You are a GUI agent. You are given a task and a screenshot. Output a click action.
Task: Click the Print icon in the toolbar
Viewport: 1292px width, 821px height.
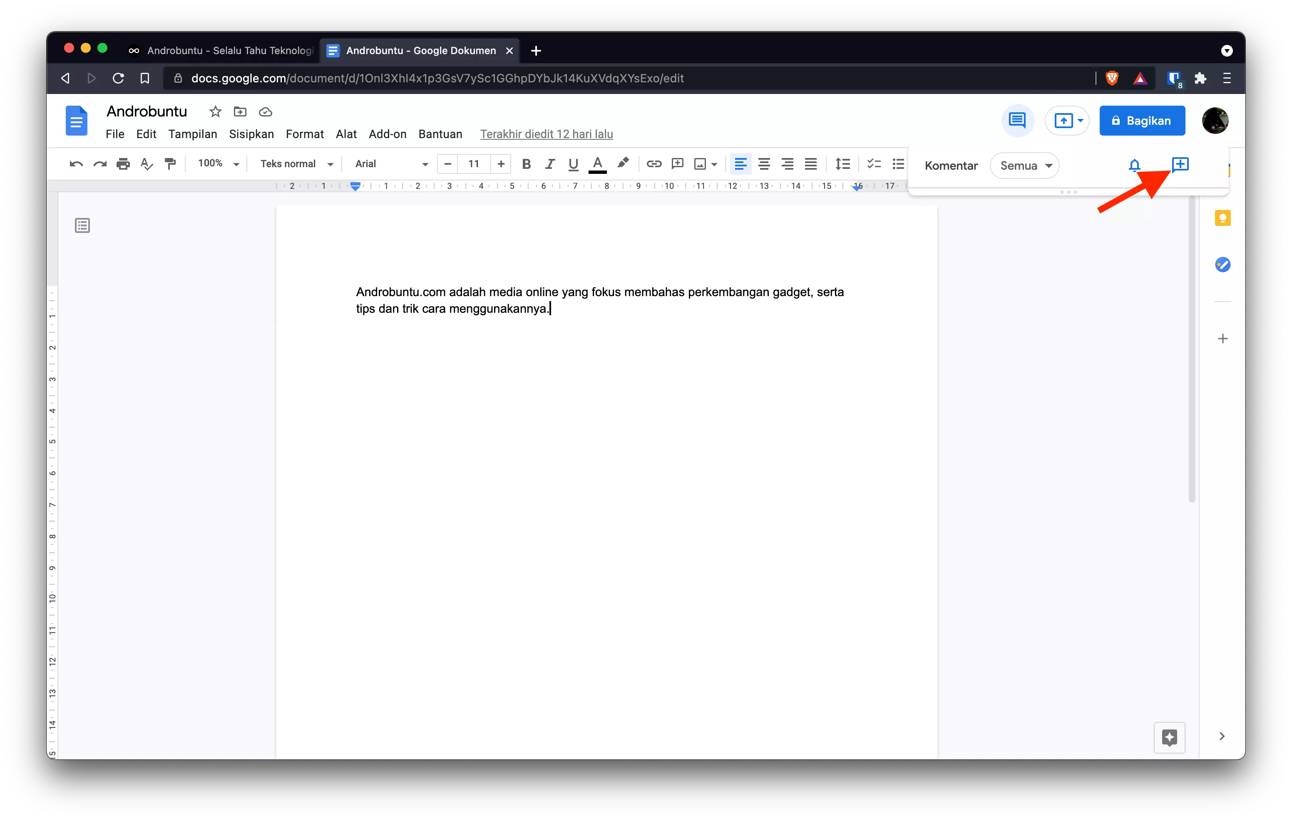click(123, 163)
